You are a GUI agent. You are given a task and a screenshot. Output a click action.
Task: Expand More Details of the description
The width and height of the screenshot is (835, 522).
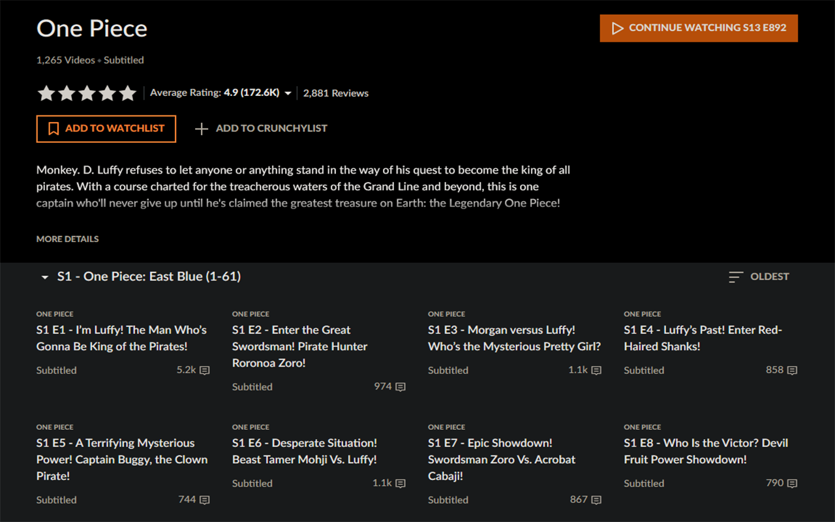(x=68, y=239)
